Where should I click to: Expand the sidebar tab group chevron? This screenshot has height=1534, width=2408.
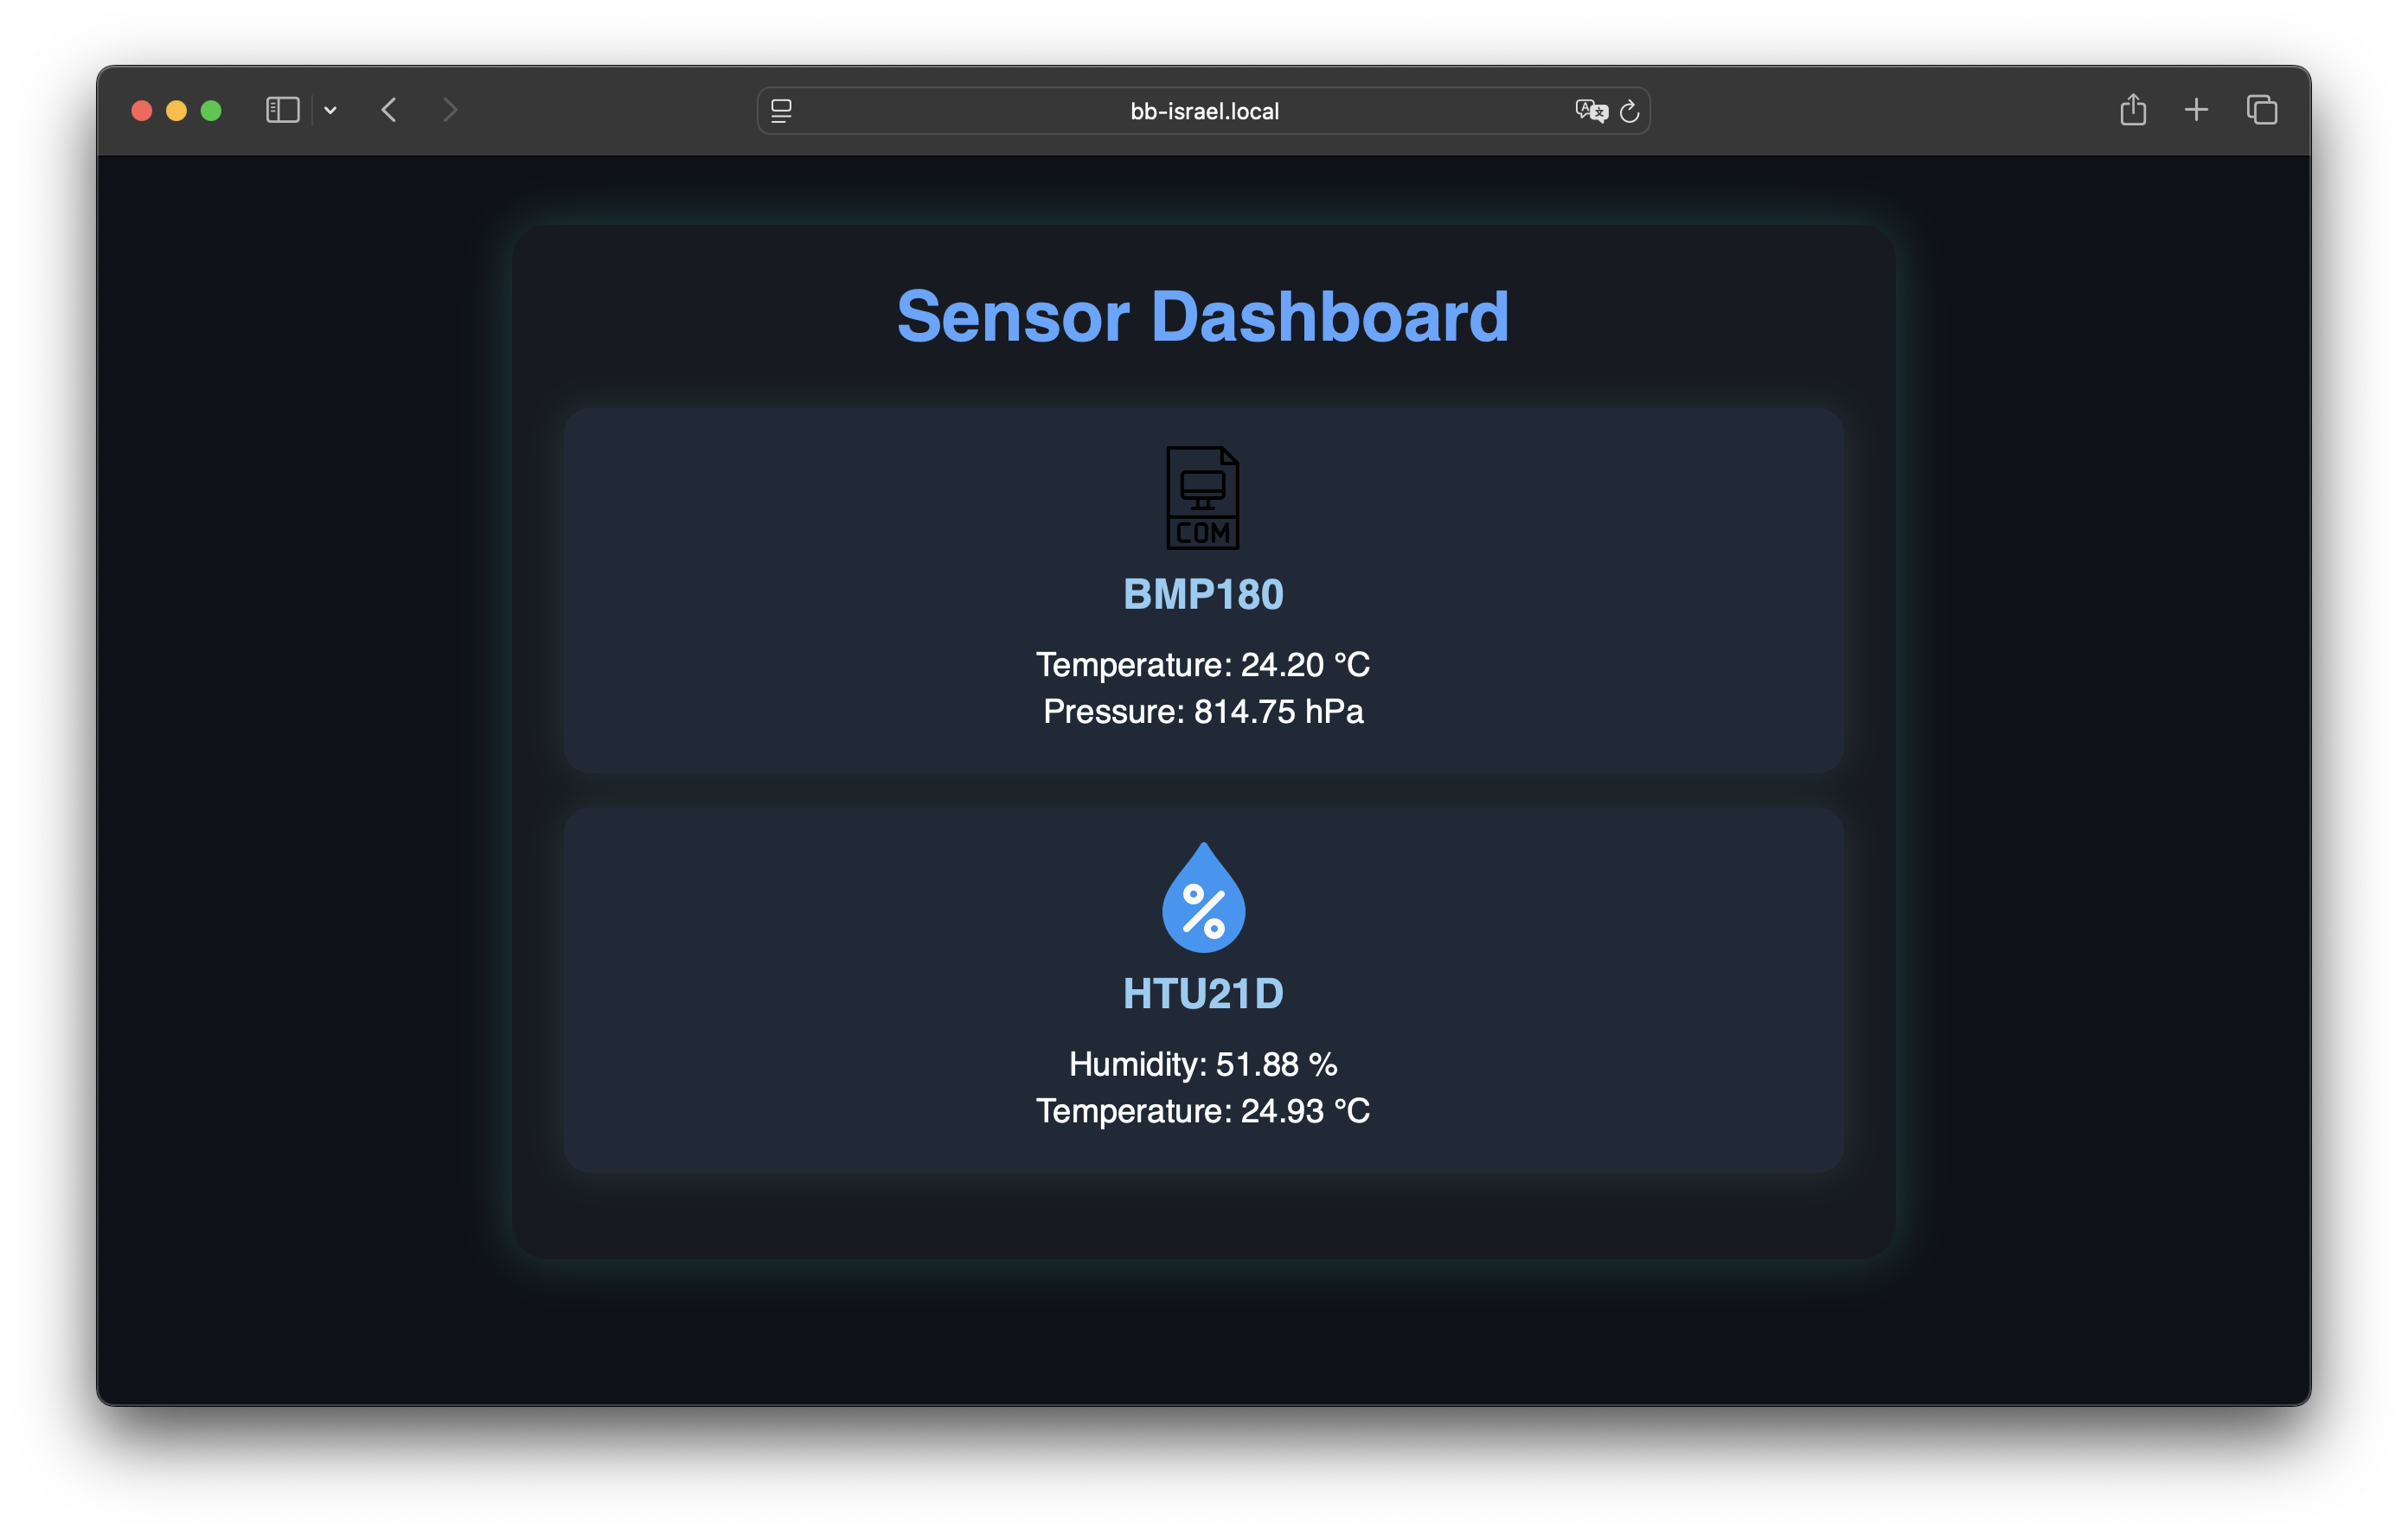click(330, 111)
